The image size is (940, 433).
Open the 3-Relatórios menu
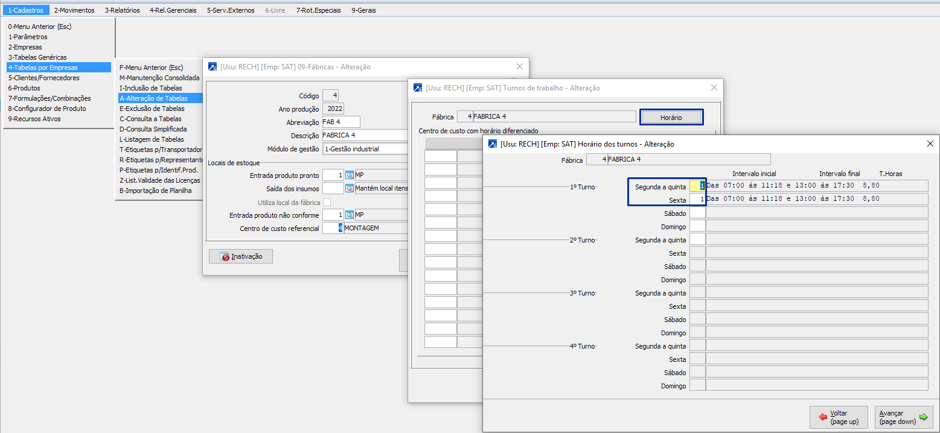coord(122,10)
